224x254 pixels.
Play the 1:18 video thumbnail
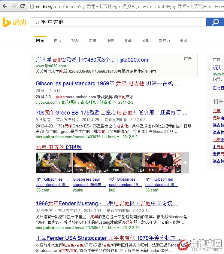(x=163, y=163)
